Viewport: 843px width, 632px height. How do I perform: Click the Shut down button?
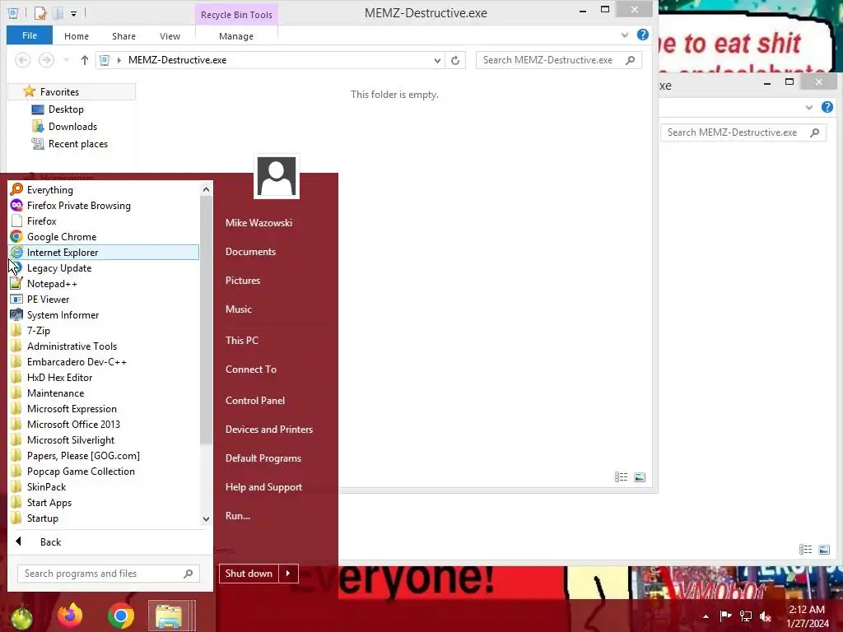pos(249,574)
